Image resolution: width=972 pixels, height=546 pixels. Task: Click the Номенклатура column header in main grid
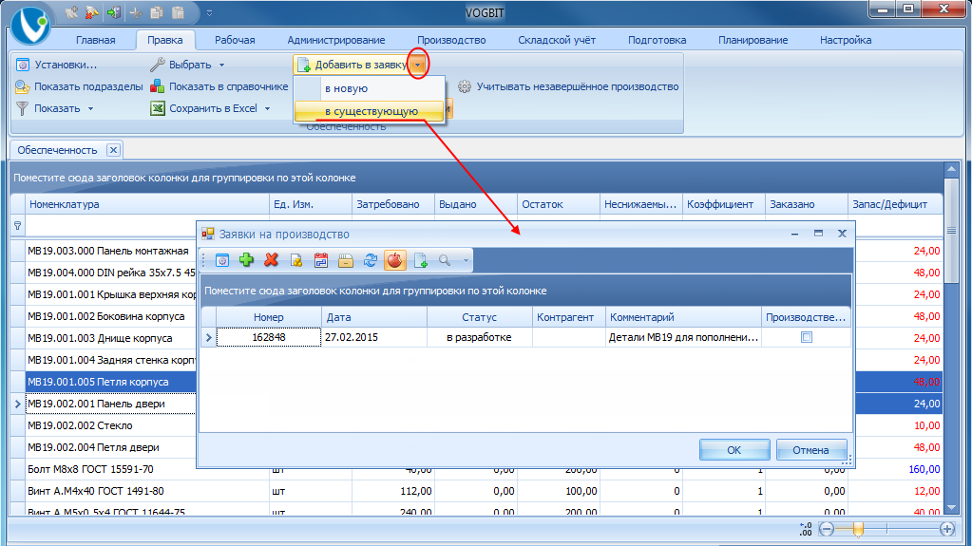coord(147,204)
